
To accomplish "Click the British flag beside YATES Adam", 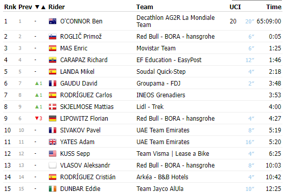I will [x=53, y=142].
